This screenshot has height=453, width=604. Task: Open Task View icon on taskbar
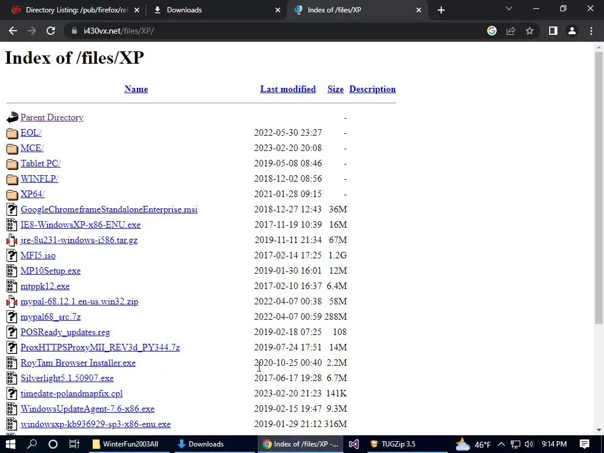pyautogui.click(x=74, y=444)
